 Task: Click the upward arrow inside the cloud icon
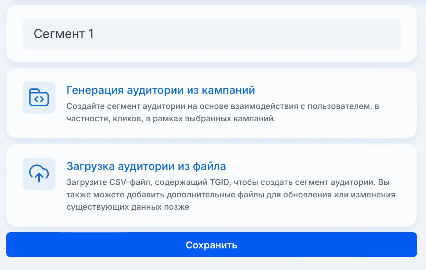pos(39,177)
